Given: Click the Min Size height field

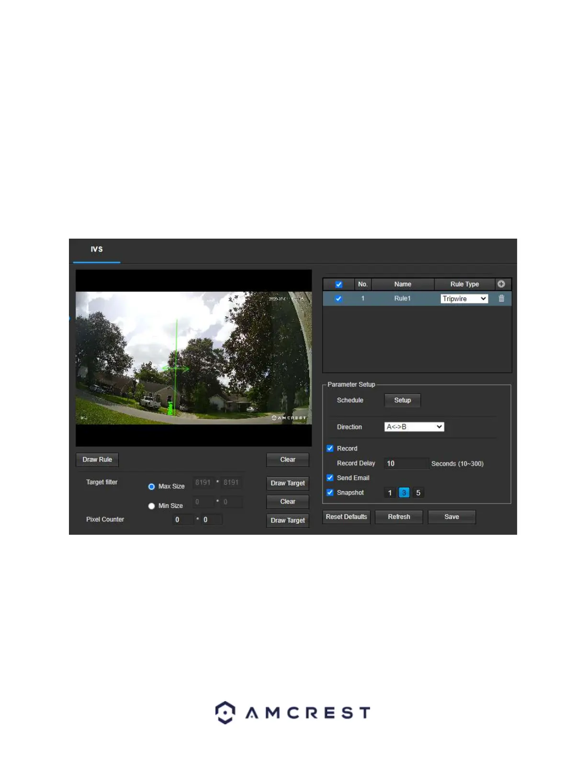Looking at the screenshot, I should 232,502.
